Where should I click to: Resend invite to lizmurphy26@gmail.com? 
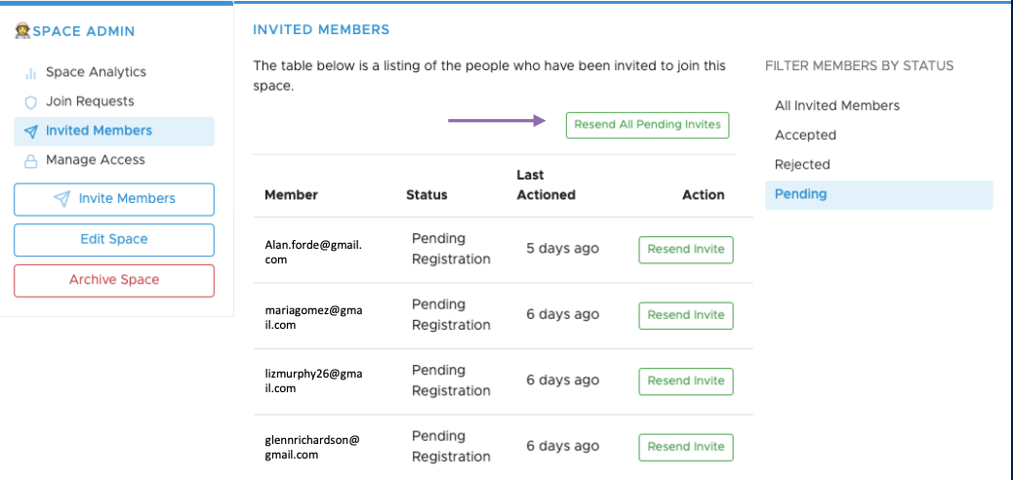coord(686,381)
